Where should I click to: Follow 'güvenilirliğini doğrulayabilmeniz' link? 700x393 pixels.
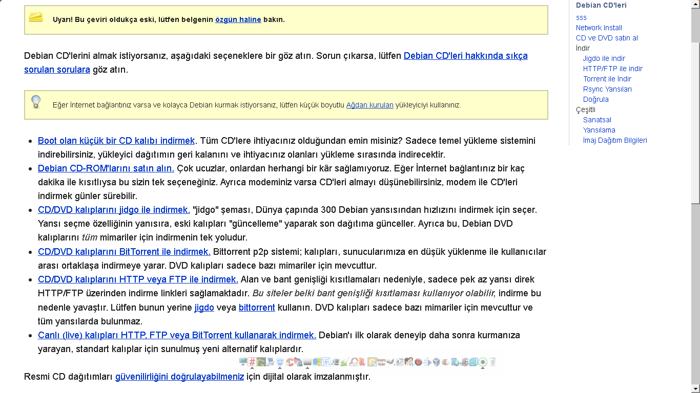point(179,377)
